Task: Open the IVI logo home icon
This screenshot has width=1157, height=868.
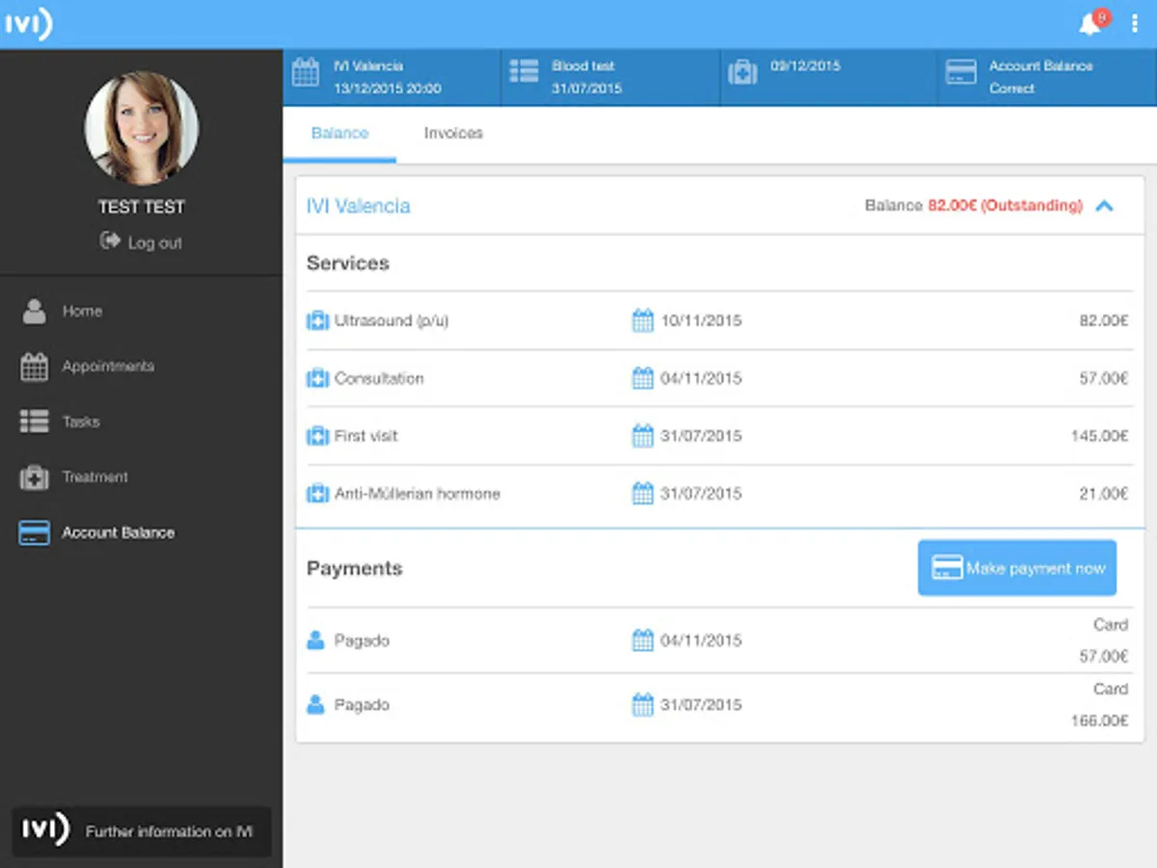Action: coord(29,23)
